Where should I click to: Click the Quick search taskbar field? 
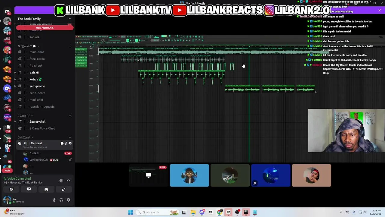(157, 212)
